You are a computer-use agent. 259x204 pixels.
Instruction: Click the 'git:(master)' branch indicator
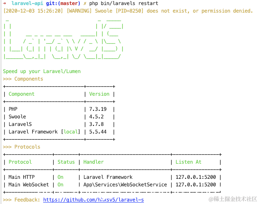[x=63, y=3]
